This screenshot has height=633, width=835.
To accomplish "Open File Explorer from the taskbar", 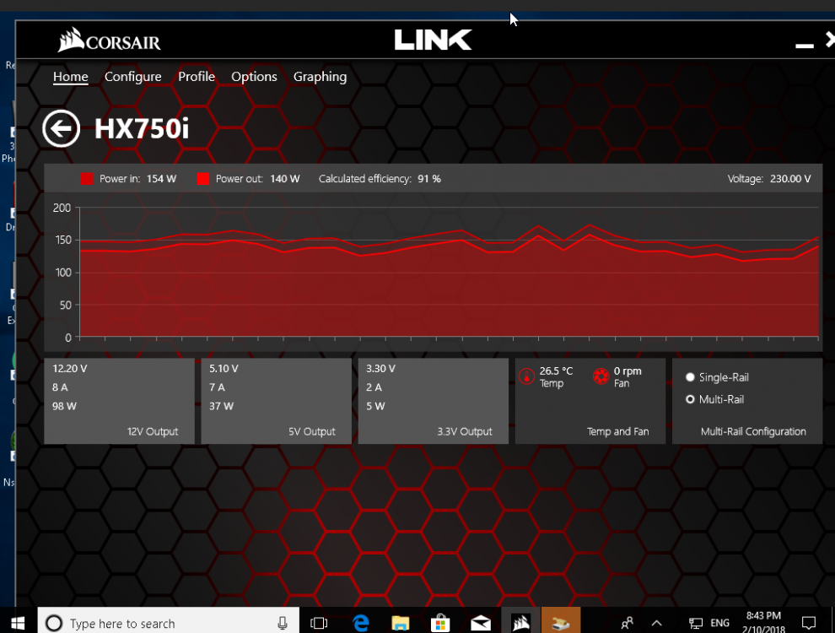I will tap(401, 623).
